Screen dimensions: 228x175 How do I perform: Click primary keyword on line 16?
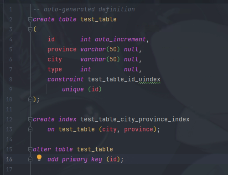click(x=75, y=160)
